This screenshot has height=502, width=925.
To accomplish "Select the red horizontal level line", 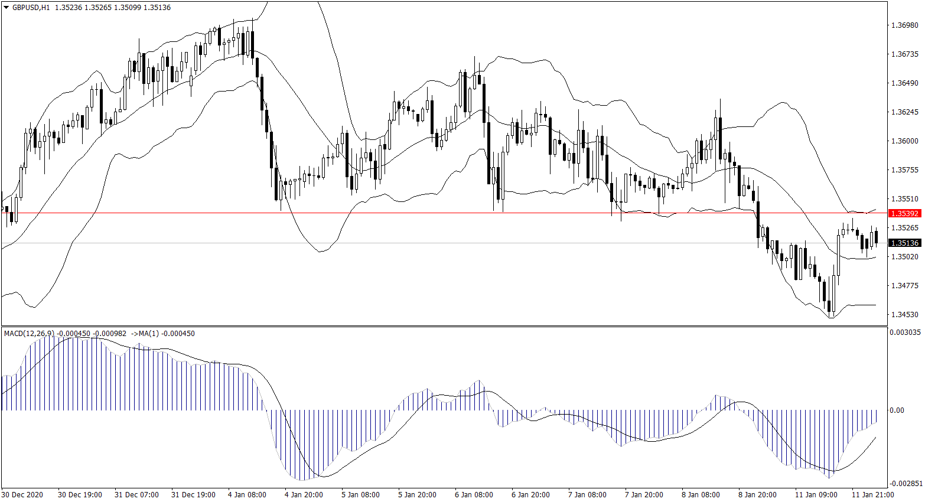I will pyautogui.click(x=413, y=213).
